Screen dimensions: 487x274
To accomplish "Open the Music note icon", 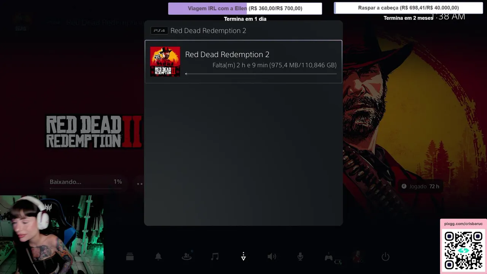I will [215, 257].
